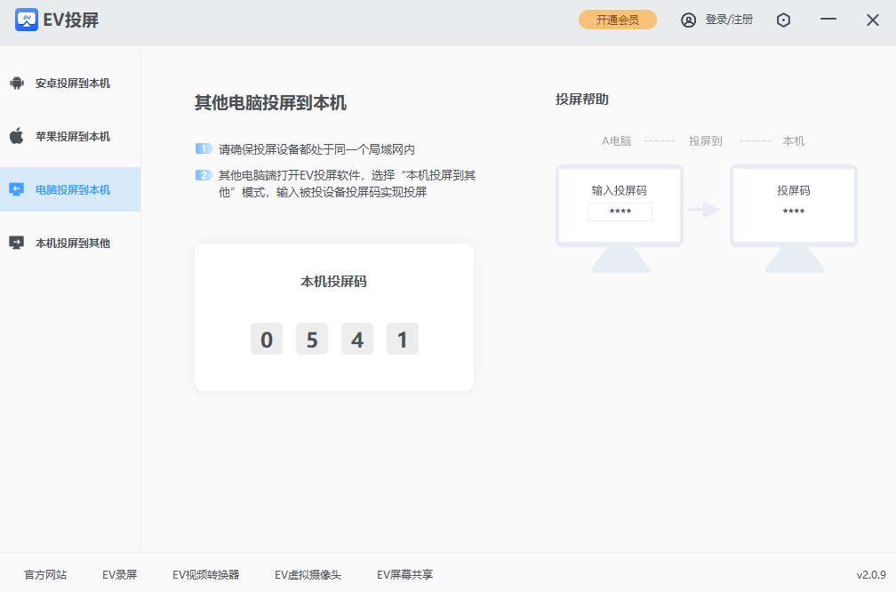Close the EV投屏 window
This screenshot has width=896, height=592.
pos(873,20)
